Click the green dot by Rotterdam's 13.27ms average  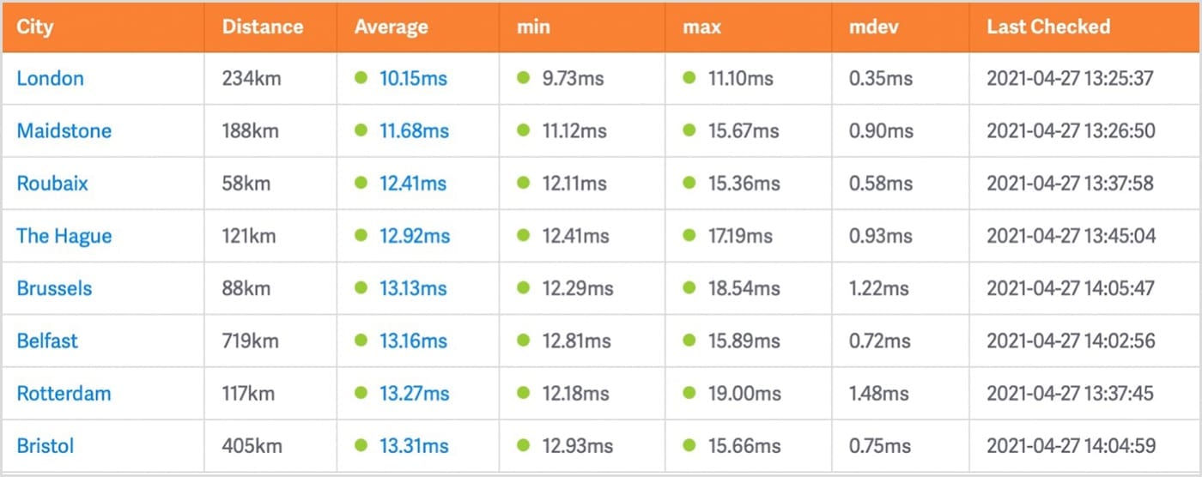point(361,393)
